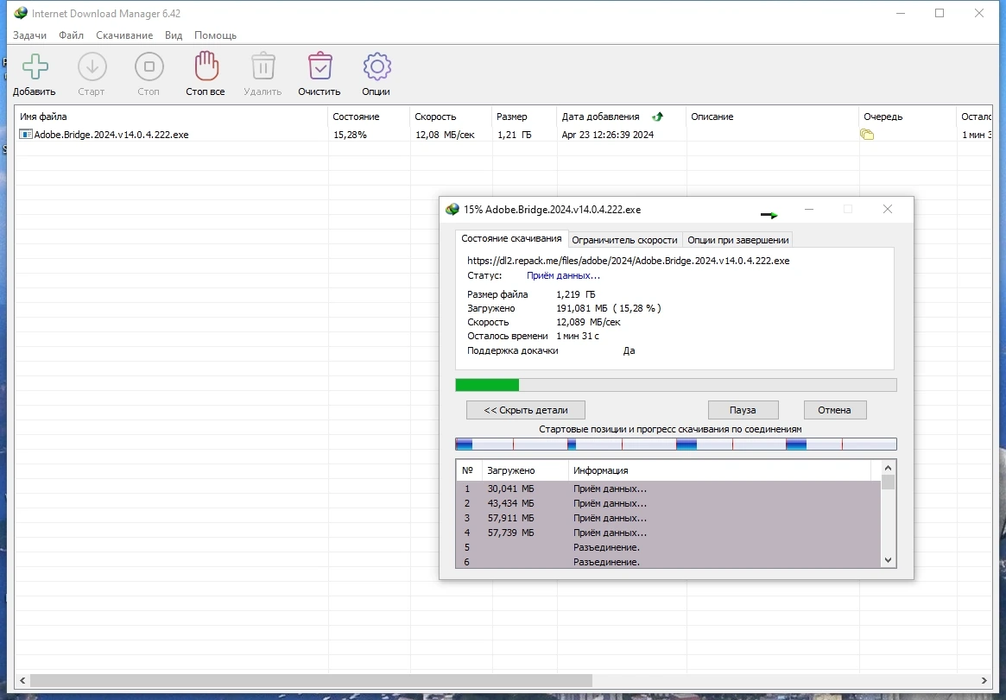Select connection row 5 Разъединение
Screen dimensions: 1006x700
(668, 547)
